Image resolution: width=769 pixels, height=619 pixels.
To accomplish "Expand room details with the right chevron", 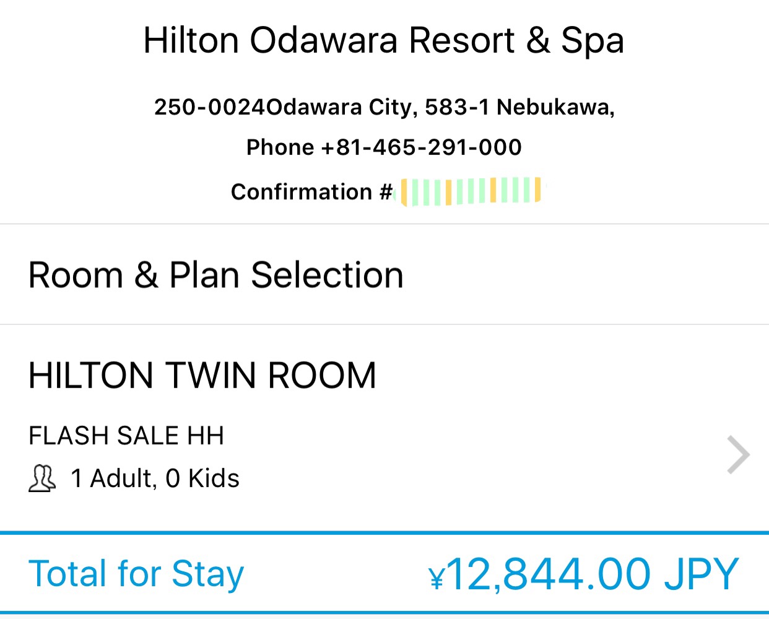I will (x=738, y=455).
